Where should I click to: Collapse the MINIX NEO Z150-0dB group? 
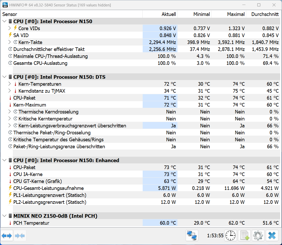click(x=4, y=216)
